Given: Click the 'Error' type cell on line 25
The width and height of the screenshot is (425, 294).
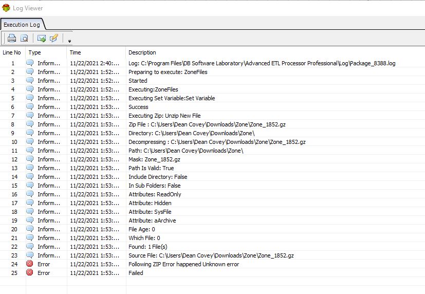Looking at the screenshot, I should tap(44, 273).
